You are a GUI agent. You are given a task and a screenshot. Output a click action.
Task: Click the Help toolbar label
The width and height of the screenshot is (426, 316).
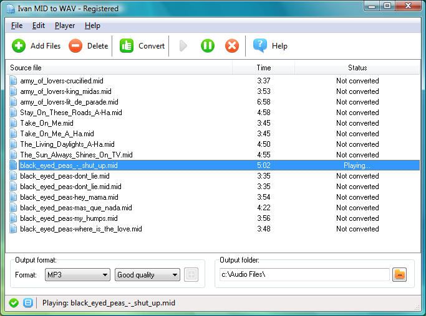pyautogui.click(x=279, y=46)
